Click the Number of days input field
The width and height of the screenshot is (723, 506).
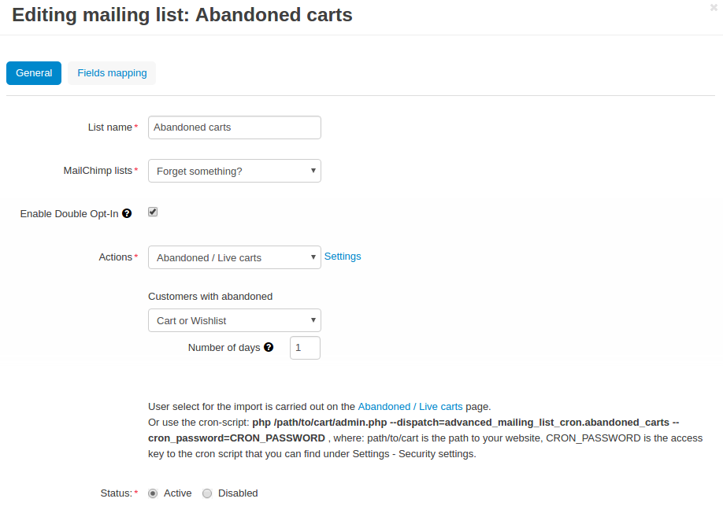(305, 348)
